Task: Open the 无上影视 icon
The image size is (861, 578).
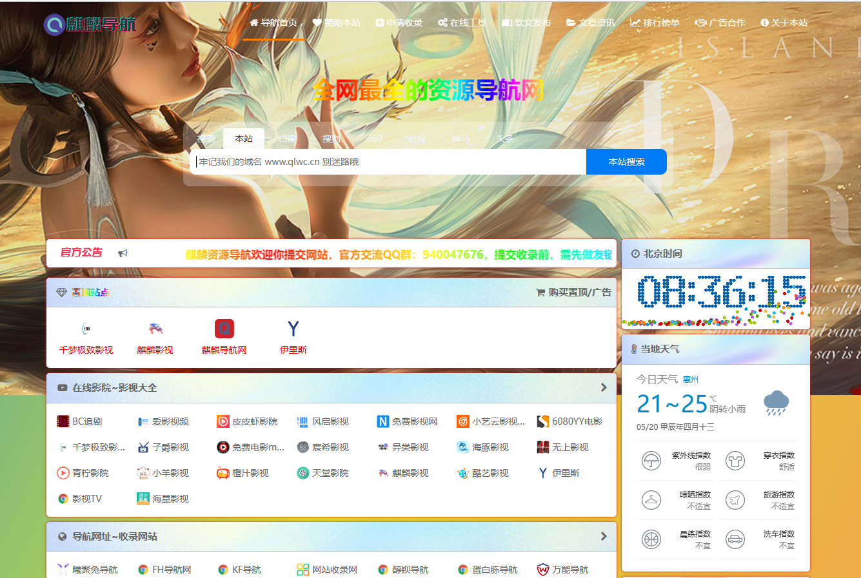Action: pos(543,447)
